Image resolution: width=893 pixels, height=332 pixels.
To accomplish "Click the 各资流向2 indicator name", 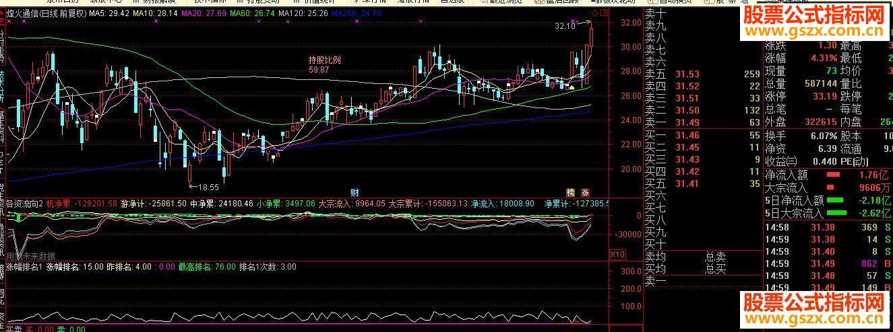I will pos(24,203).
